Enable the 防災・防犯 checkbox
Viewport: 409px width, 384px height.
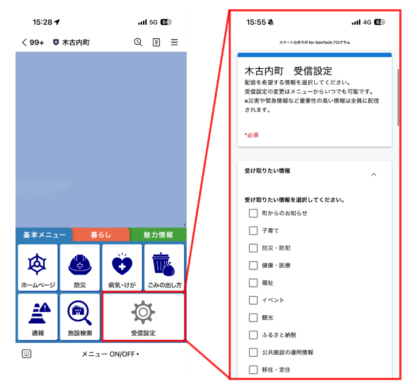point(253,248)
